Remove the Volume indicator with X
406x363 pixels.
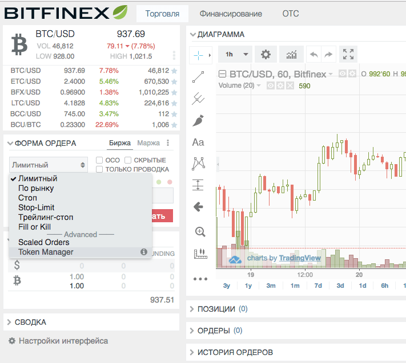click(290, 85)
